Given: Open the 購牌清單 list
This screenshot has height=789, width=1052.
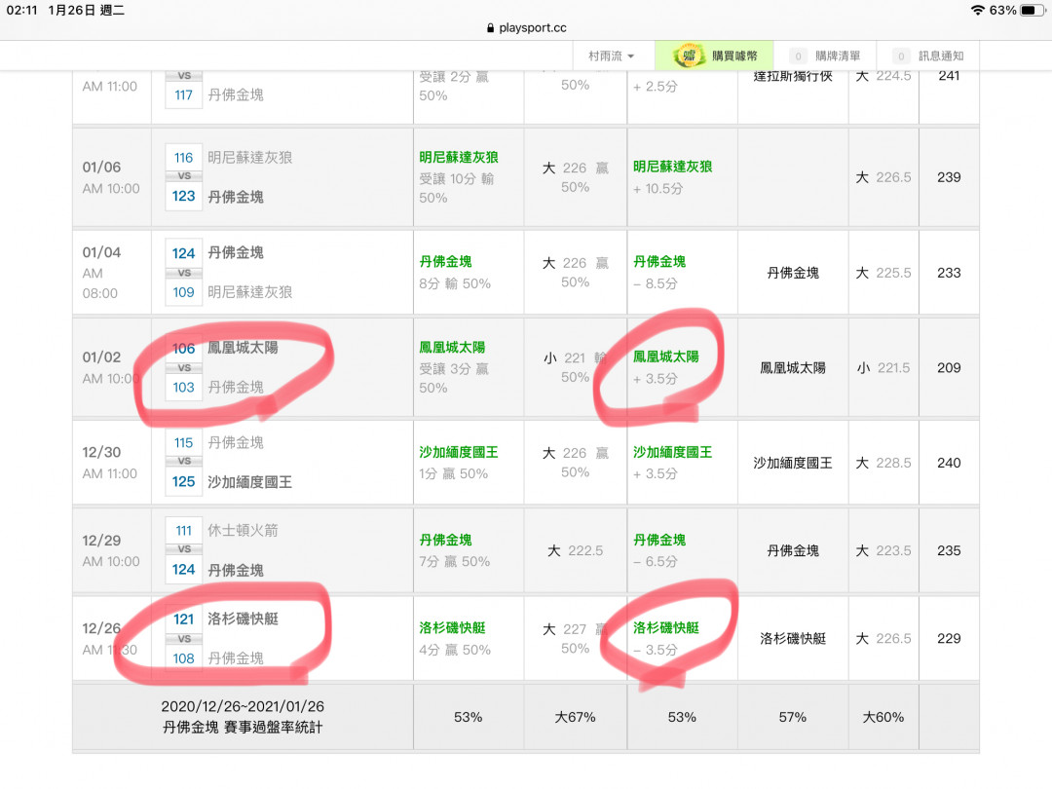Looking at the screenshot, I should pyautogui.click(x=825, y=56).
